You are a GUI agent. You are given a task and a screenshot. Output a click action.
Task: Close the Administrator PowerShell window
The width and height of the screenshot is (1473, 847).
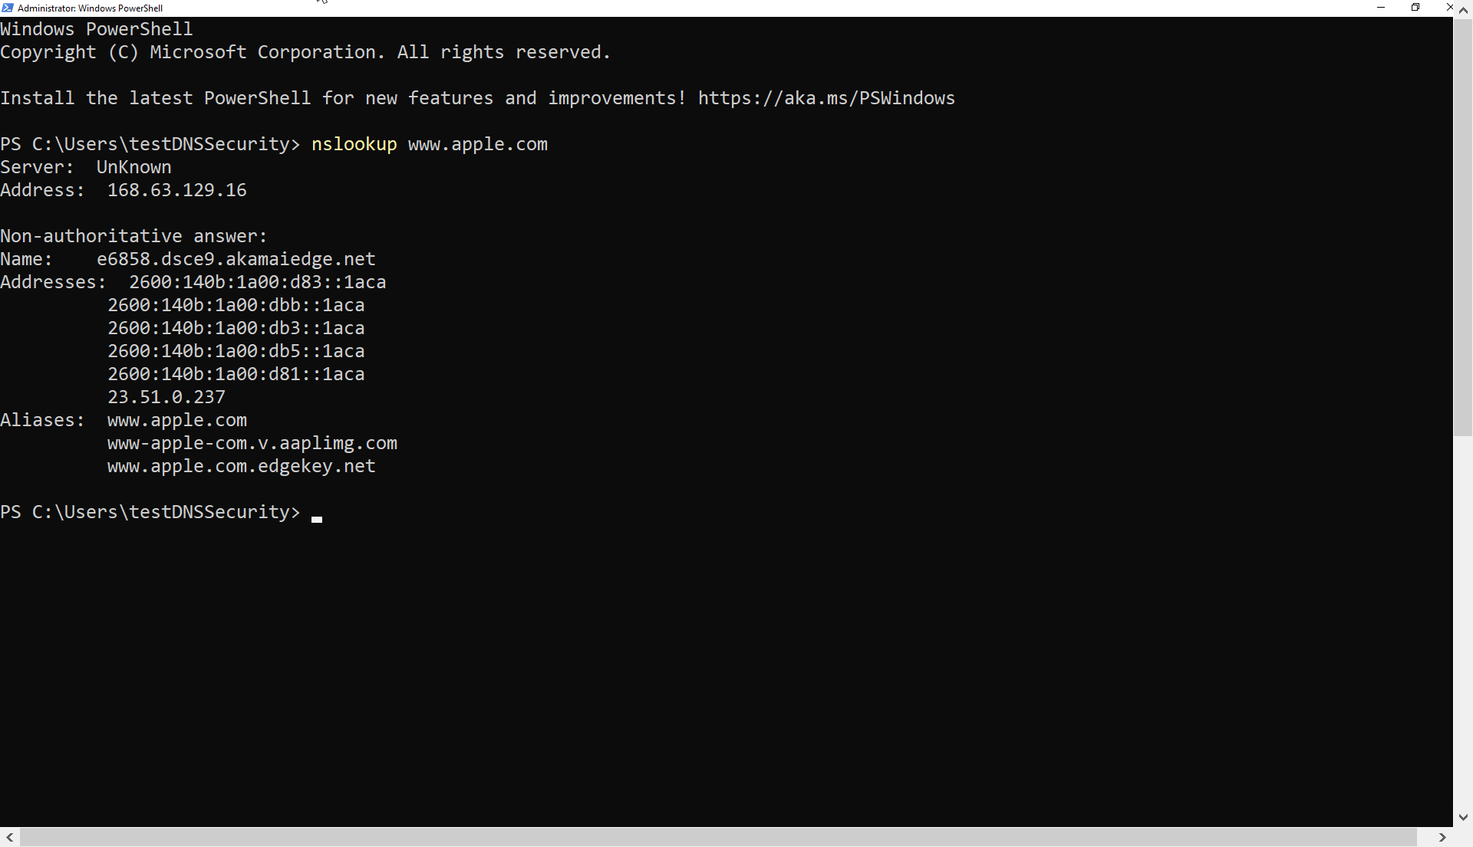coord(1449,8)
